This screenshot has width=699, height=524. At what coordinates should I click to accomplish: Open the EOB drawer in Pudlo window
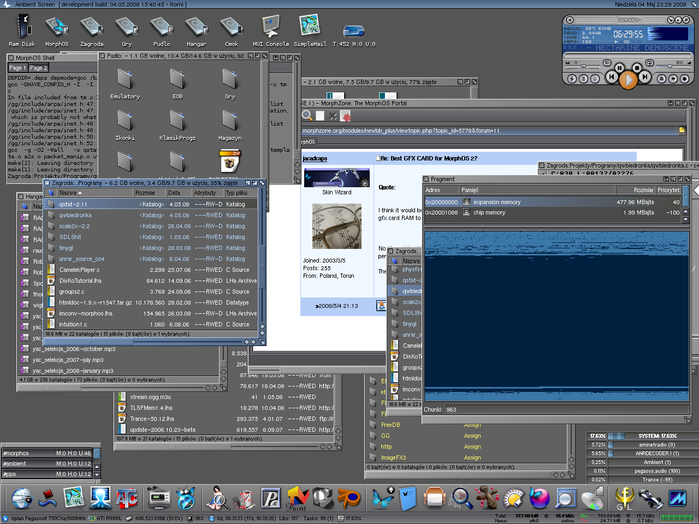point(177,82)
